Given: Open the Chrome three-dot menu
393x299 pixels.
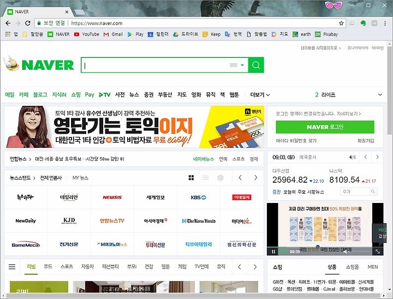Looking at the screenshot, I should (385, 23).
